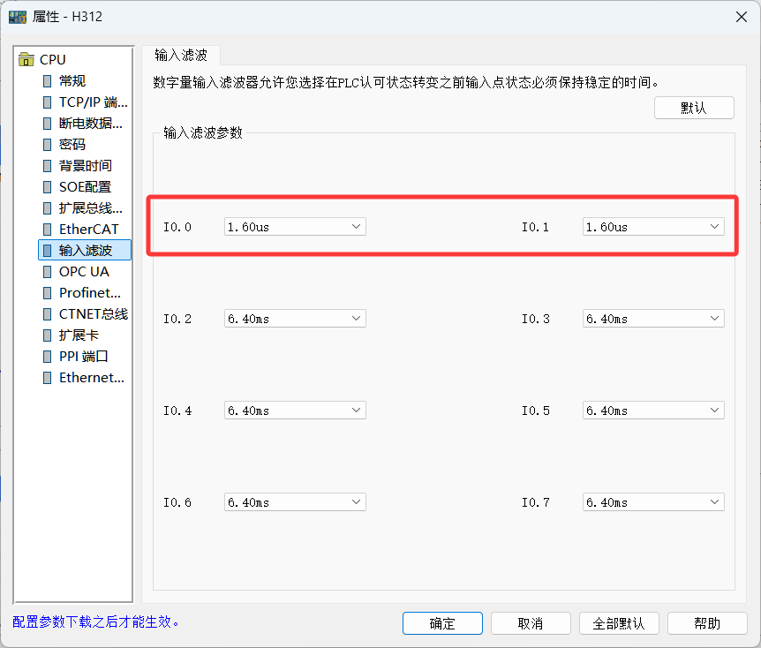Click the H312 properties title bar icon
Screen dimensions: 761x648
tap(18, 17)
